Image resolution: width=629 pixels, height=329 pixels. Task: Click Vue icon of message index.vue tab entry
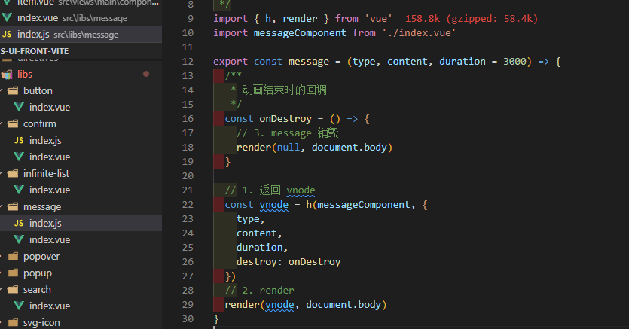pos(7,17)
